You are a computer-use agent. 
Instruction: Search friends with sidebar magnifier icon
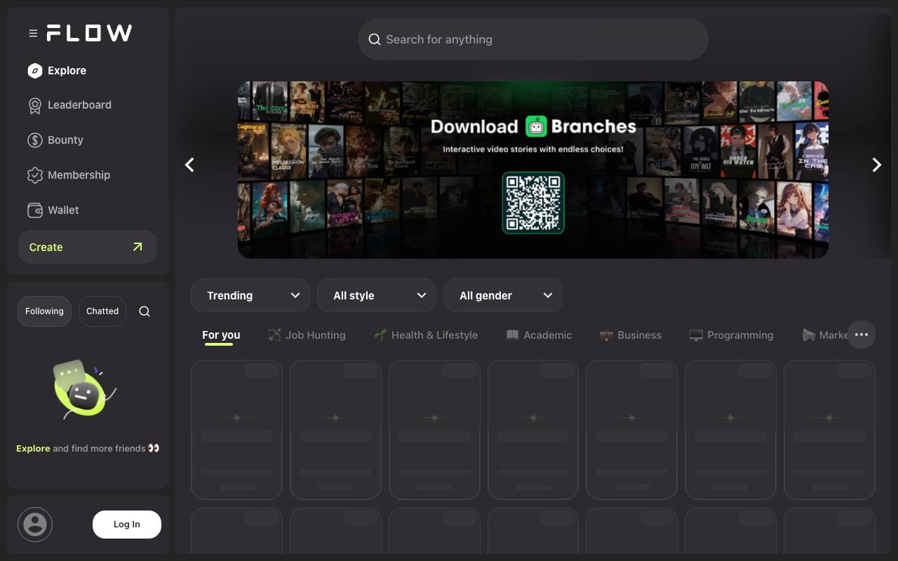click(145, 311)
